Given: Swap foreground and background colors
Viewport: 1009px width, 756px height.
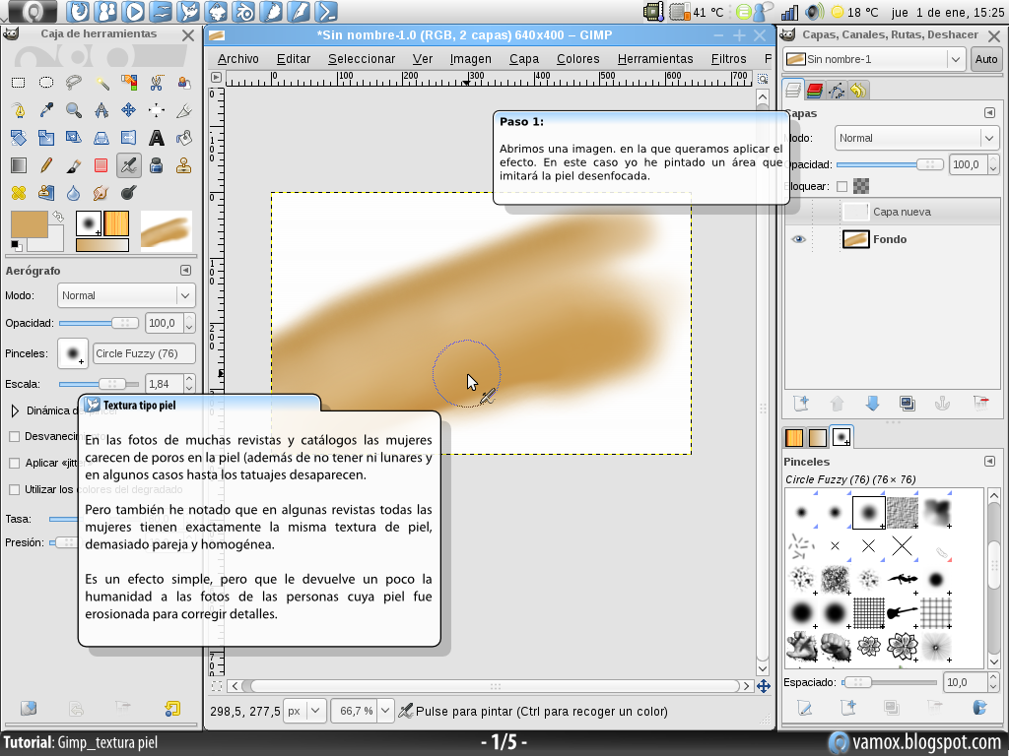Looking at the screenshot, I should 58,216.
